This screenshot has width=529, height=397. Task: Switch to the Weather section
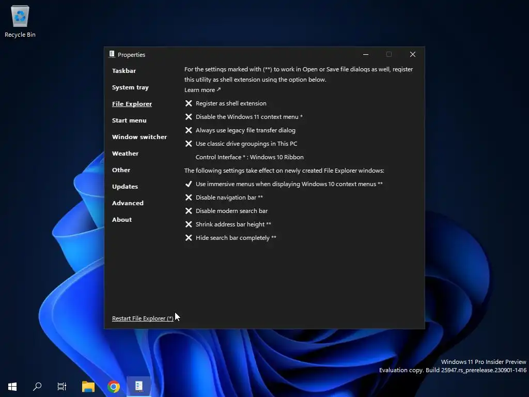click(125, 154)
